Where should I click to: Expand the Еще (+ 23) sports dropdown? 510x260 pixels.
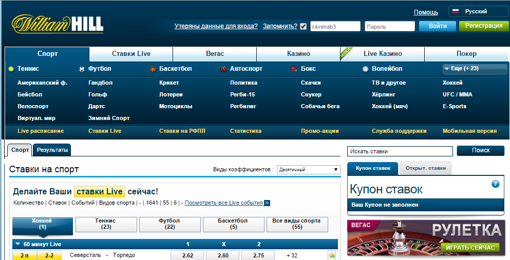467,69
